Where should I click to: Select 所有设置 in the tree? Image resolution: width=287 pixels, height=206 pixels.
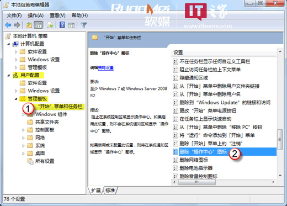pyautogui.click(x=45, y=161)
